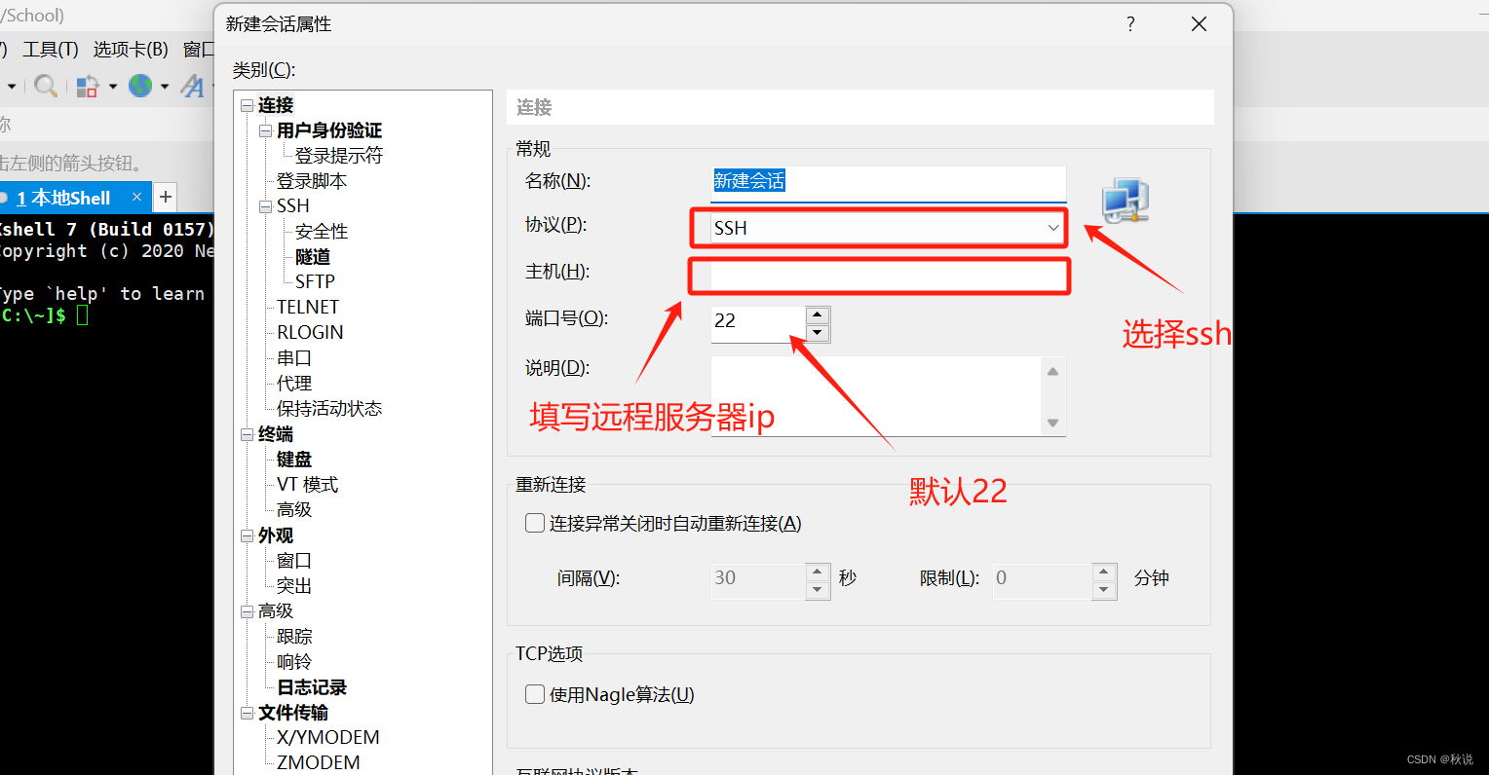The height and width of the screenshot is (775, 1489).
Task: Collapse the 终端 tree branch
Action: 248,433
